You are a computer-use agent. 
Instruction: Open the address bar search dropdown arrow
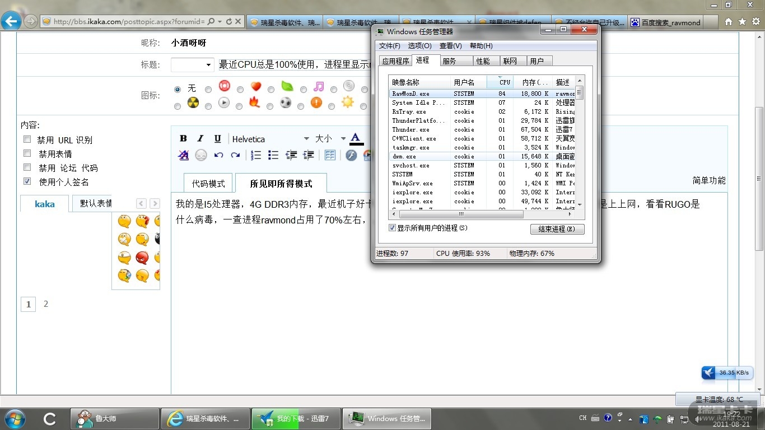(x=220, y=22)
